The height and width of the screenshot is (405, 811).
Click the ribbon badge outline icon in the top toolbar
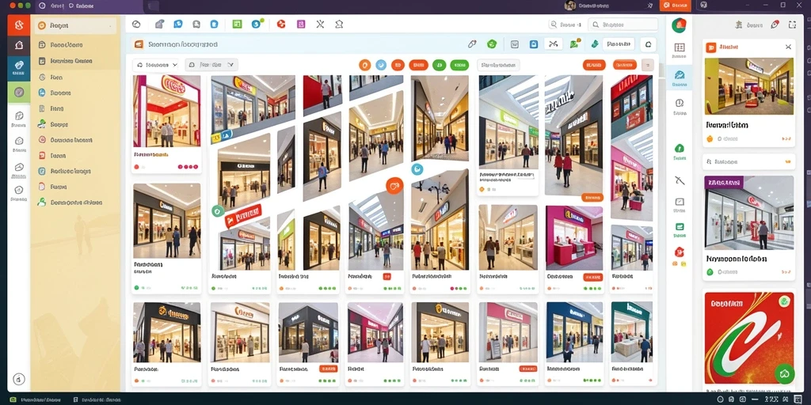click(339, 24)
